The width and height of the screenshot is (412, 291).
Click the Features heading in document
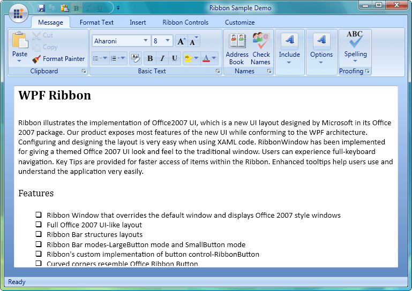coord(36,194)
